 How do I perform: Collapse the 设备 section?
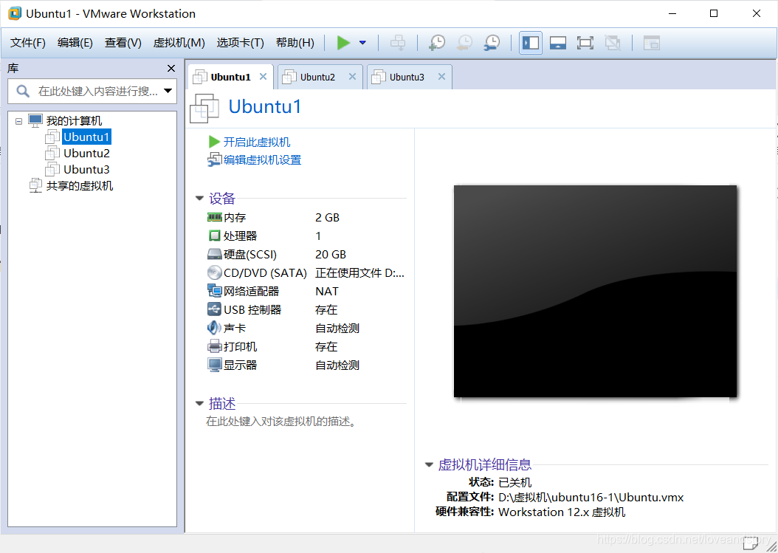(199, 198)
